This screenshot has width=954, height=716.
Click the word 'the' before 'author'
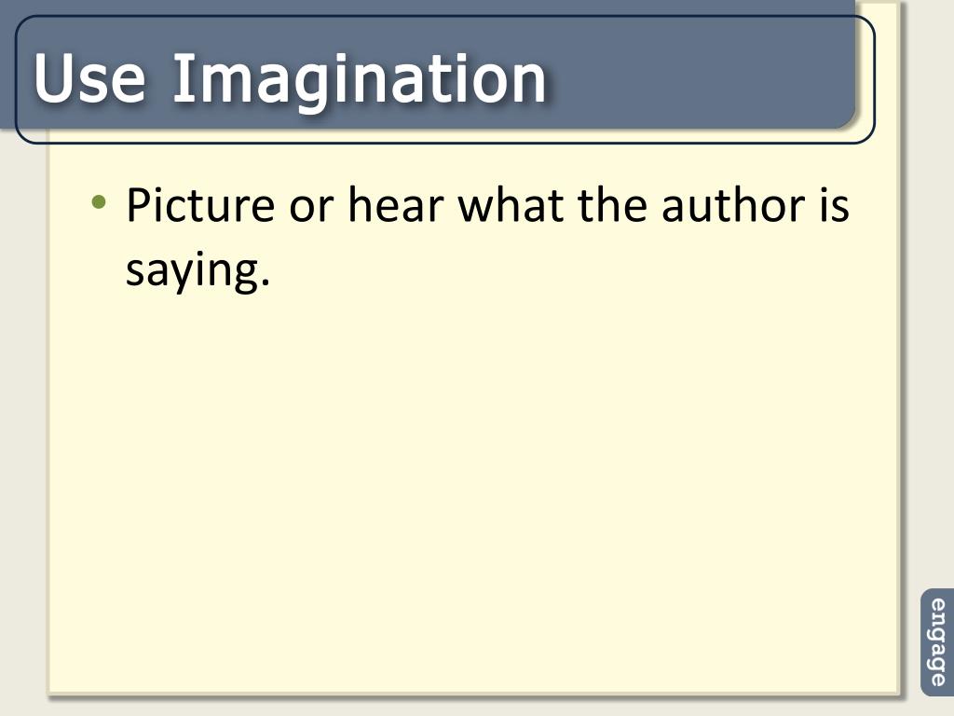tap(612, 205)
